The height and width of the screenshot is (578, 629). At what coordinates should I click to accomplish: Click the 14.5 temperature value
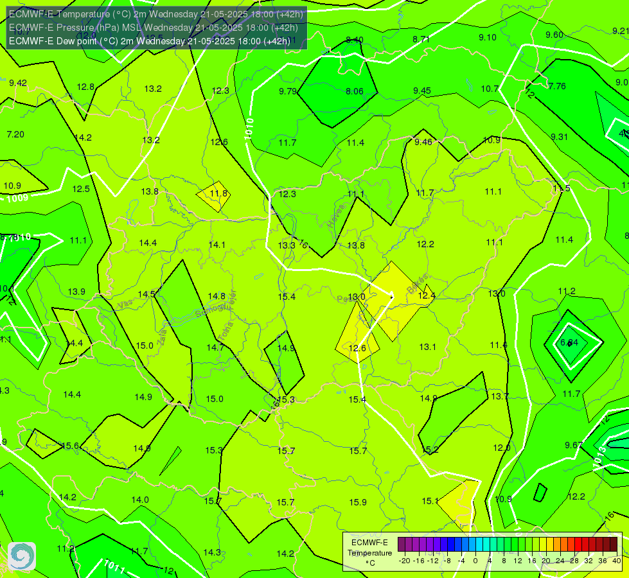coord(146,294)
